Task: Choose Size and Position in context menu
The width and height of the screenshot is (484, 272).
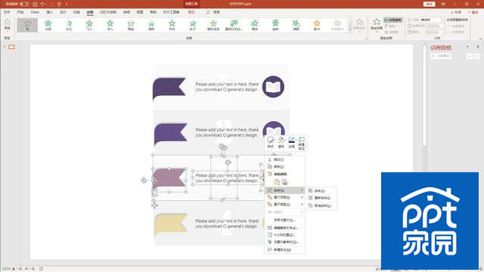Action: click(284, 235)
